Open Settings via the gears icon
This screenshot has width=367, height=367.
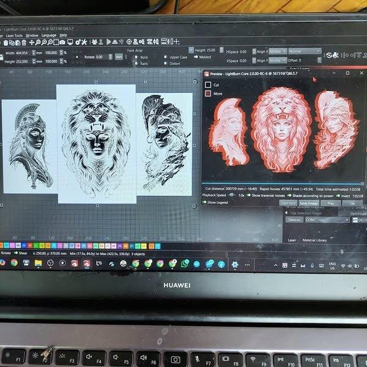(78, 42)
